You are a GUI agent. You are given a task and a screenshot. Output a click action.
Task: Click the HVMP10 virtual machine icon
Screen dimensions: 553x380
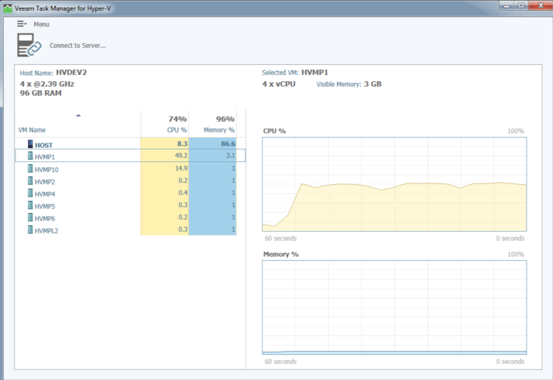30,169
